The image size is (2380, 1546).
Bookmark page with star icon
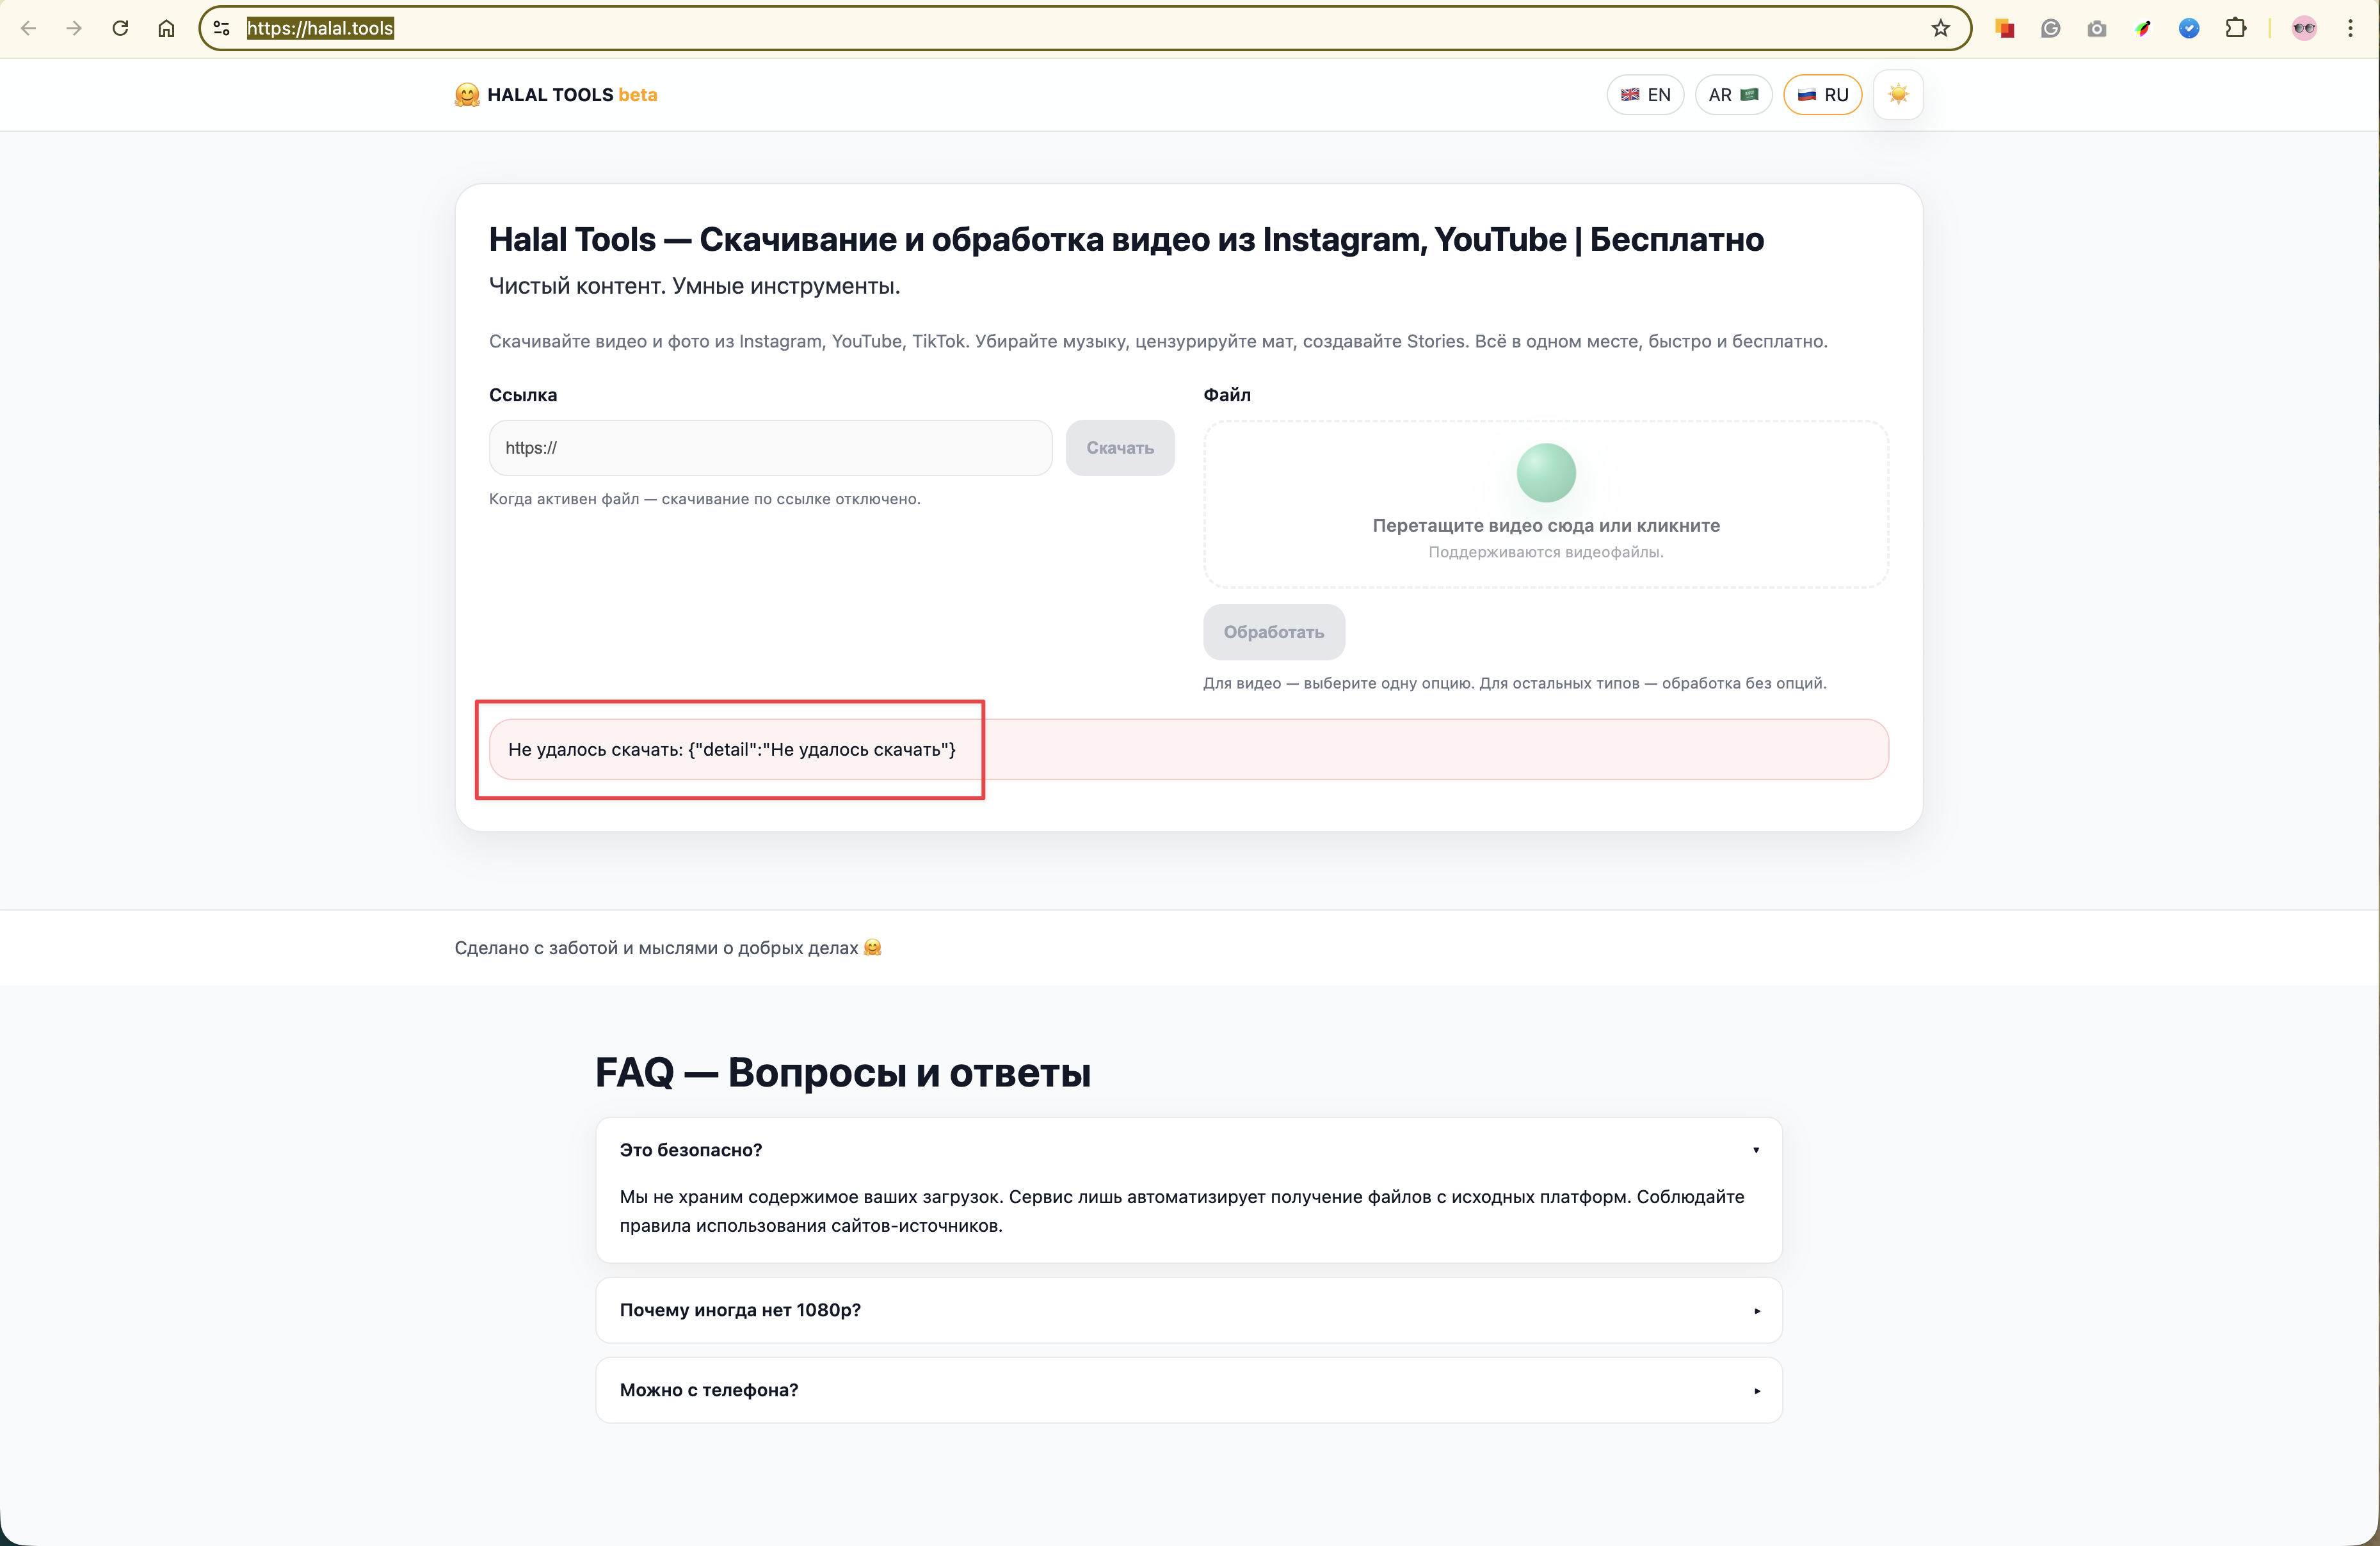[1940, 28]
